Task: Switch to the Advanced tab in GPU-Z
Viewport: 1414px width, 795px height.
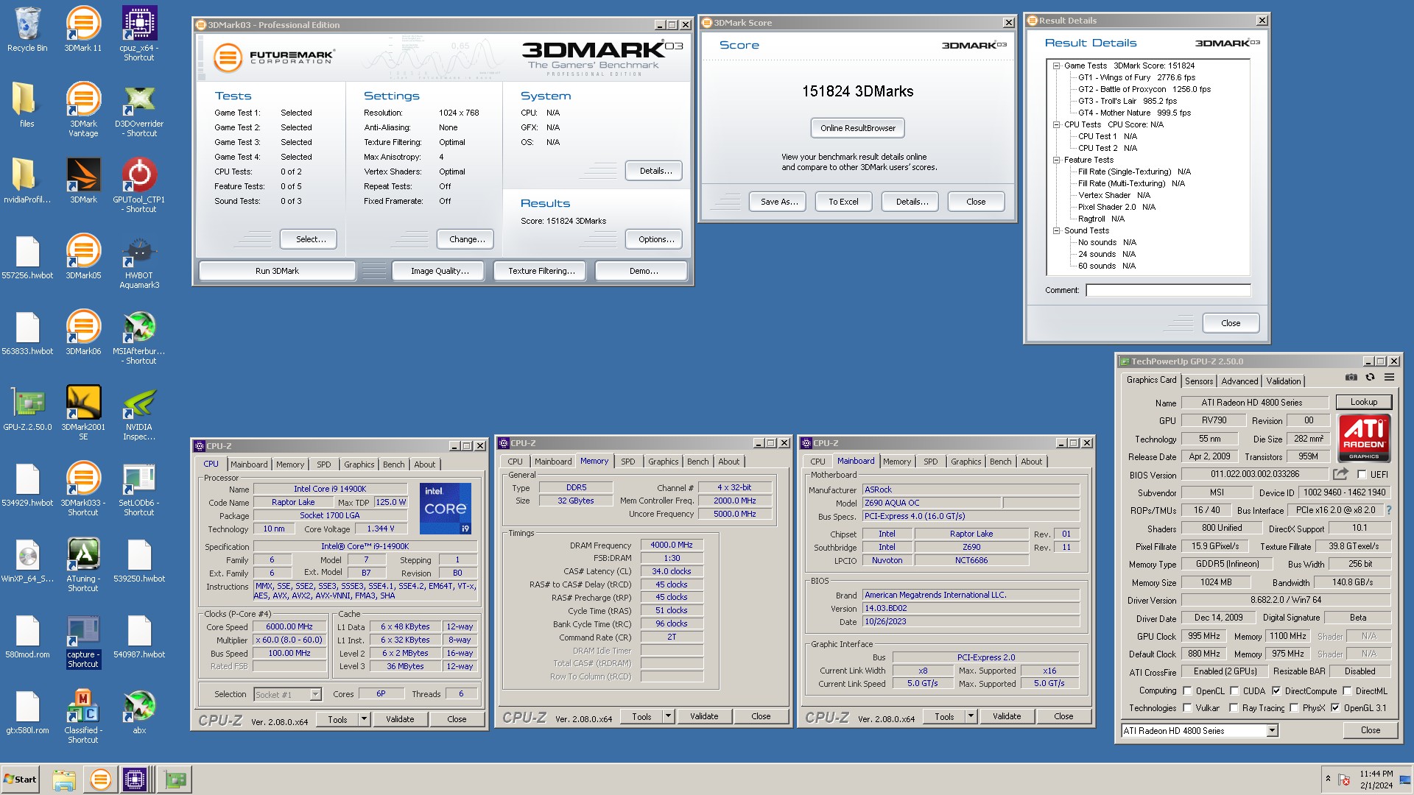Action: coord(1239,381)
